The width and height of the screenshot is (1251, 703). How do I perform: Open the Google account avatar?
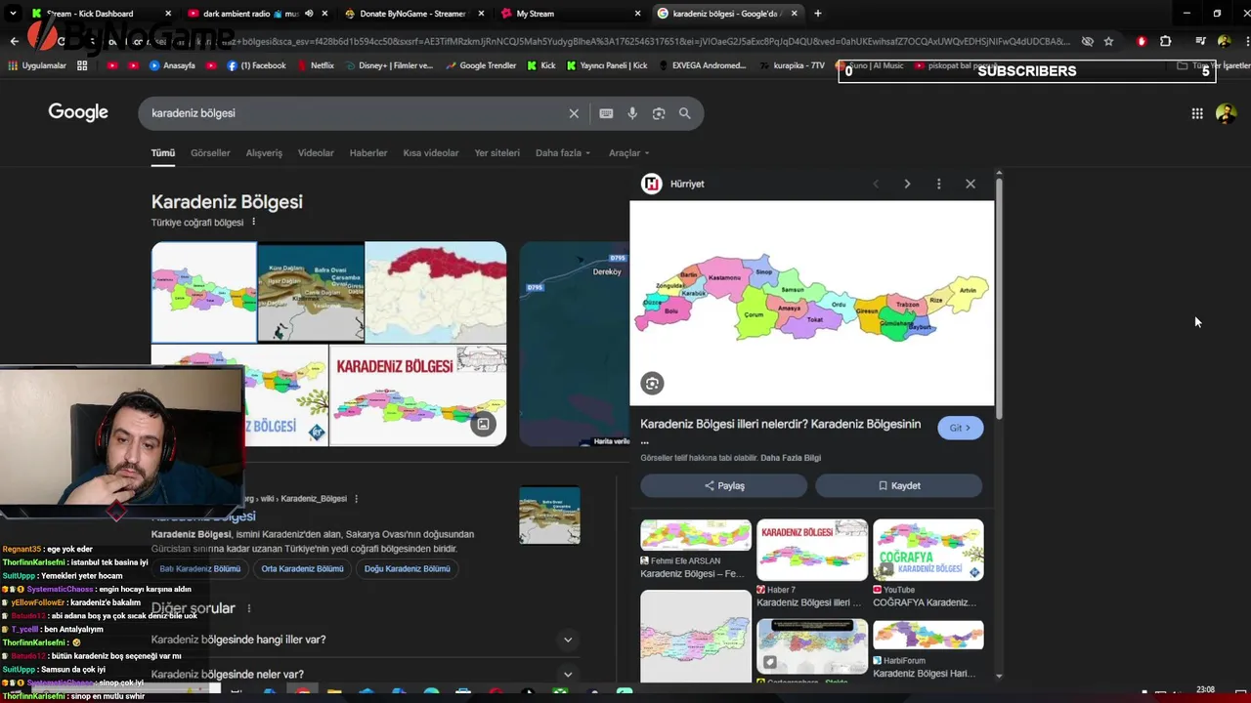[1226, 113]
